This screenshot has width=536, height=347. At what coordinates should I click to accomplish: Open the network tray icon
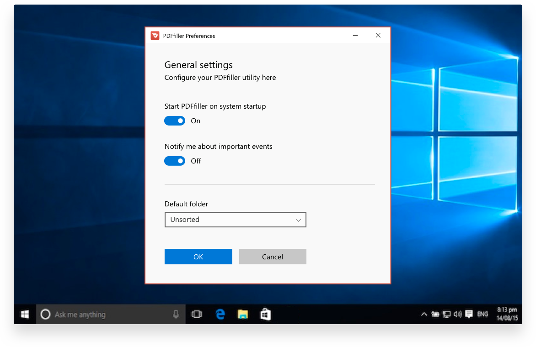[446, 314]
